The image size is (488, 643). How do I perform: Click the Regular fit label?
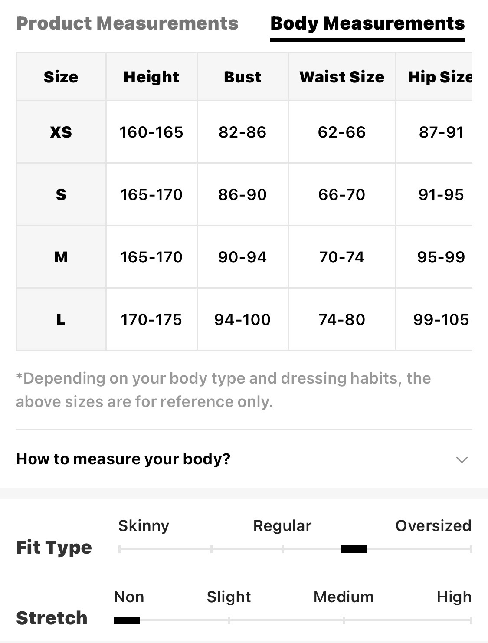coord(282,526)
